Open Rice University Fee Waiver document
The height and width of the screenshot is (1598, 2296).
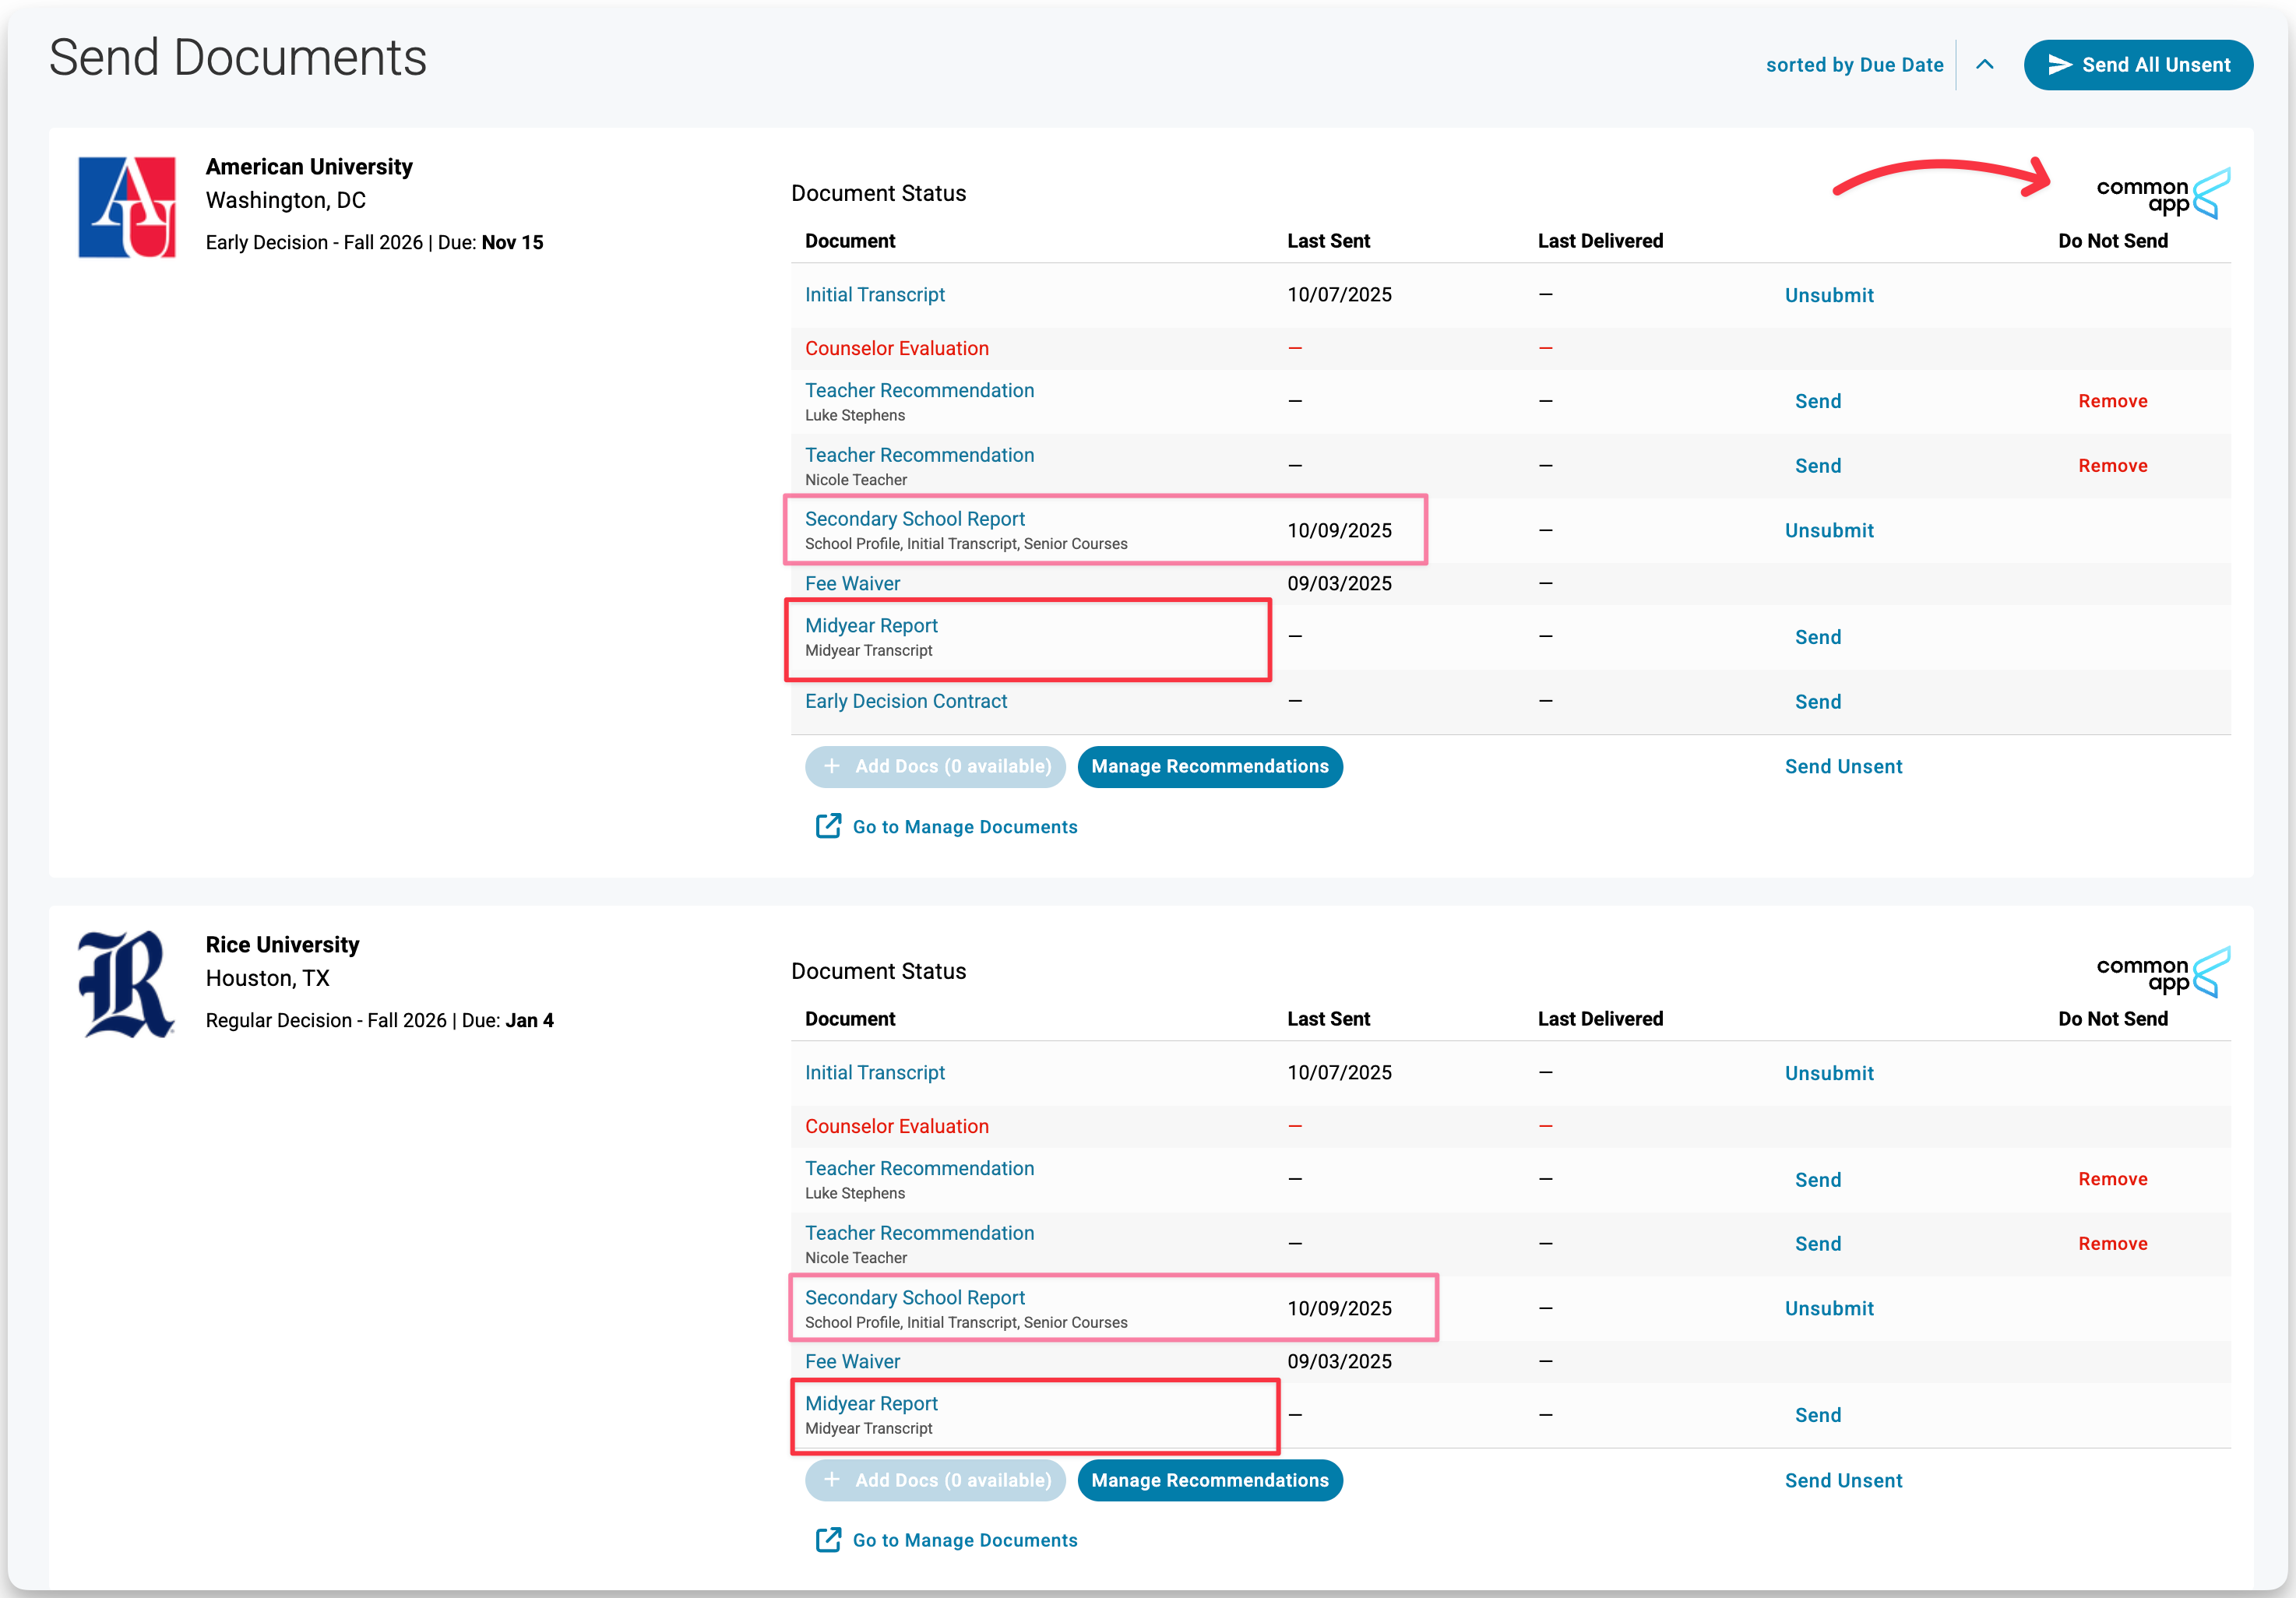pos(852,1361)
